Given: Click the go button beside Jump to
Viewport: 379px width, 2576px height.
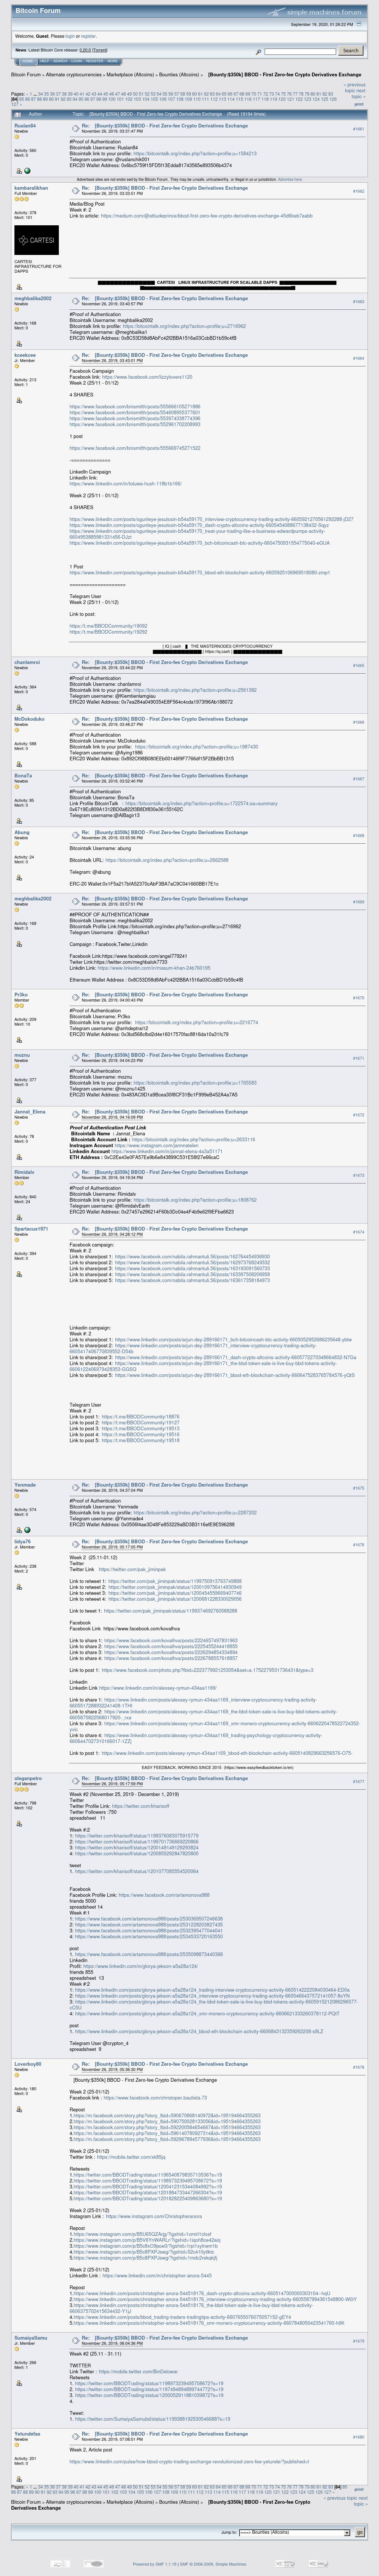Looking at the screenshot, I should coord(360,2533).
